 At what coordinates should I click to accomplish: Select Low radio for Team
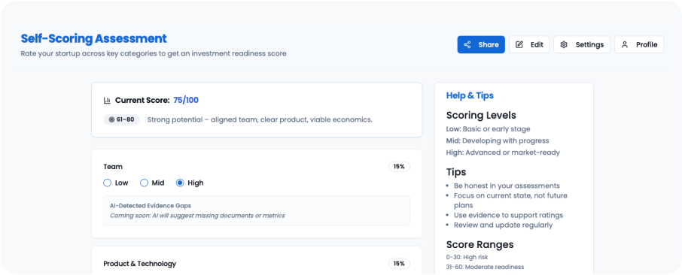108,183
